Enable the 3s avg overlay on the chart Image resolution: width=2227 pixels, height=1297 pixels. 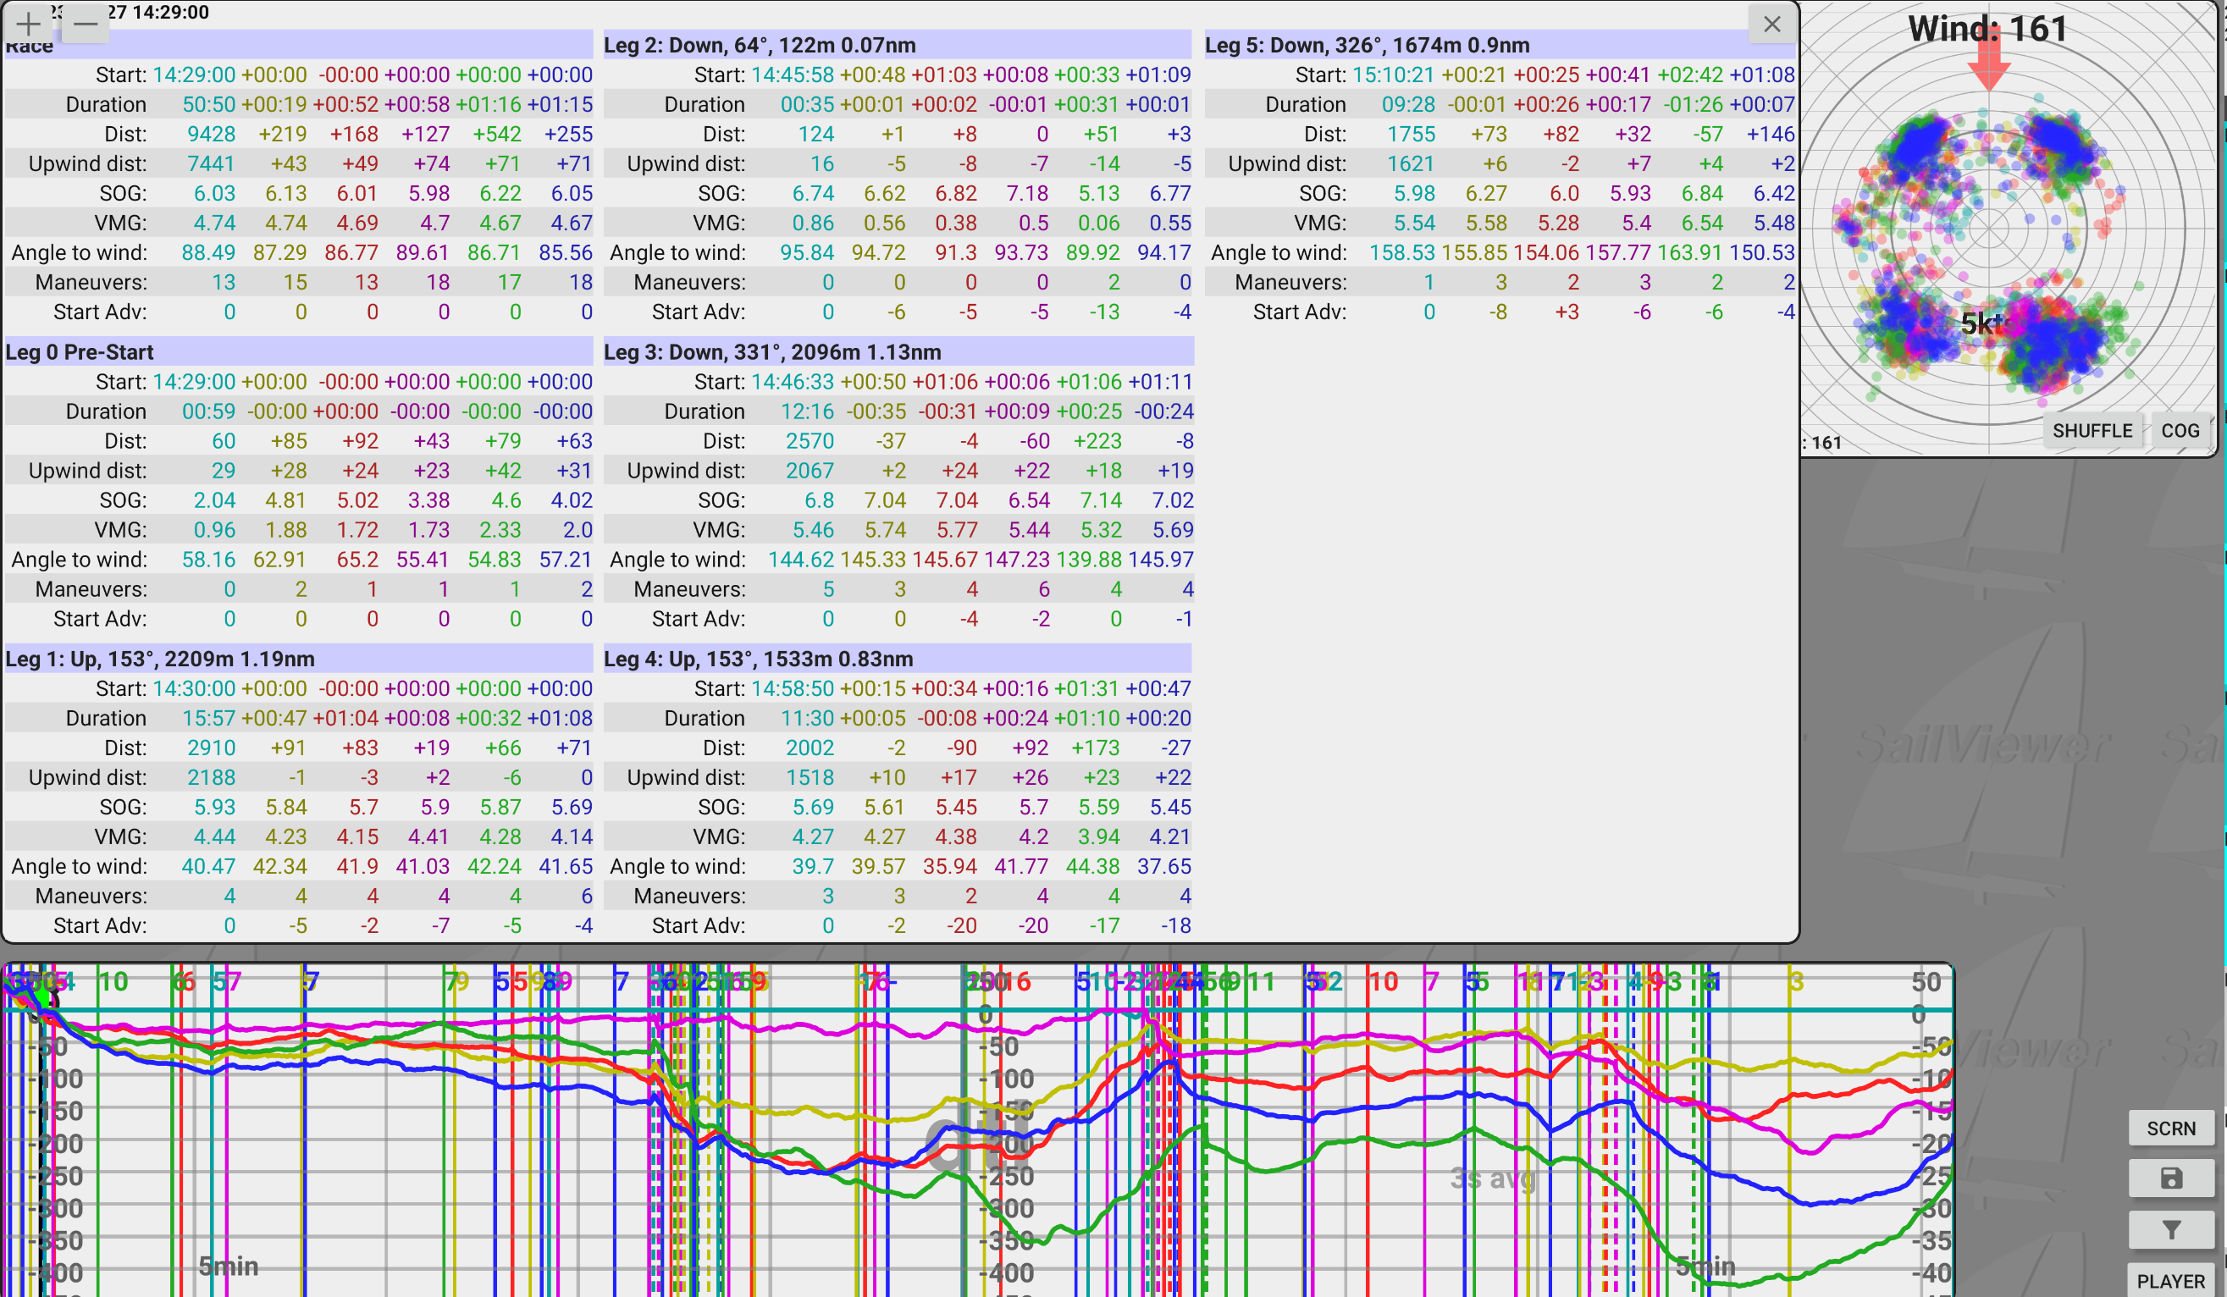pyautogui.click(x=1494, y=1178)
